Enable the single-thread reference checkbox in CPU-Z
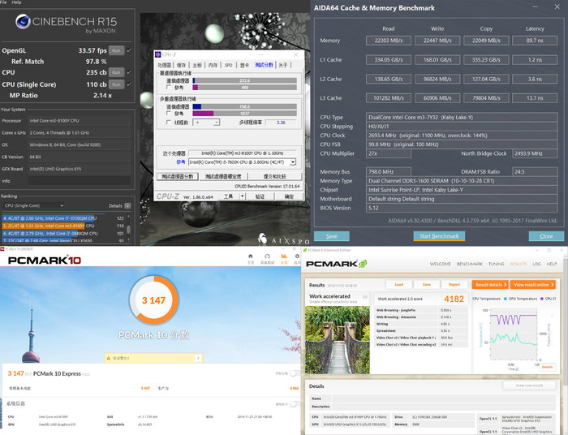This screenshot has width=568, height=435. (169, 88)
